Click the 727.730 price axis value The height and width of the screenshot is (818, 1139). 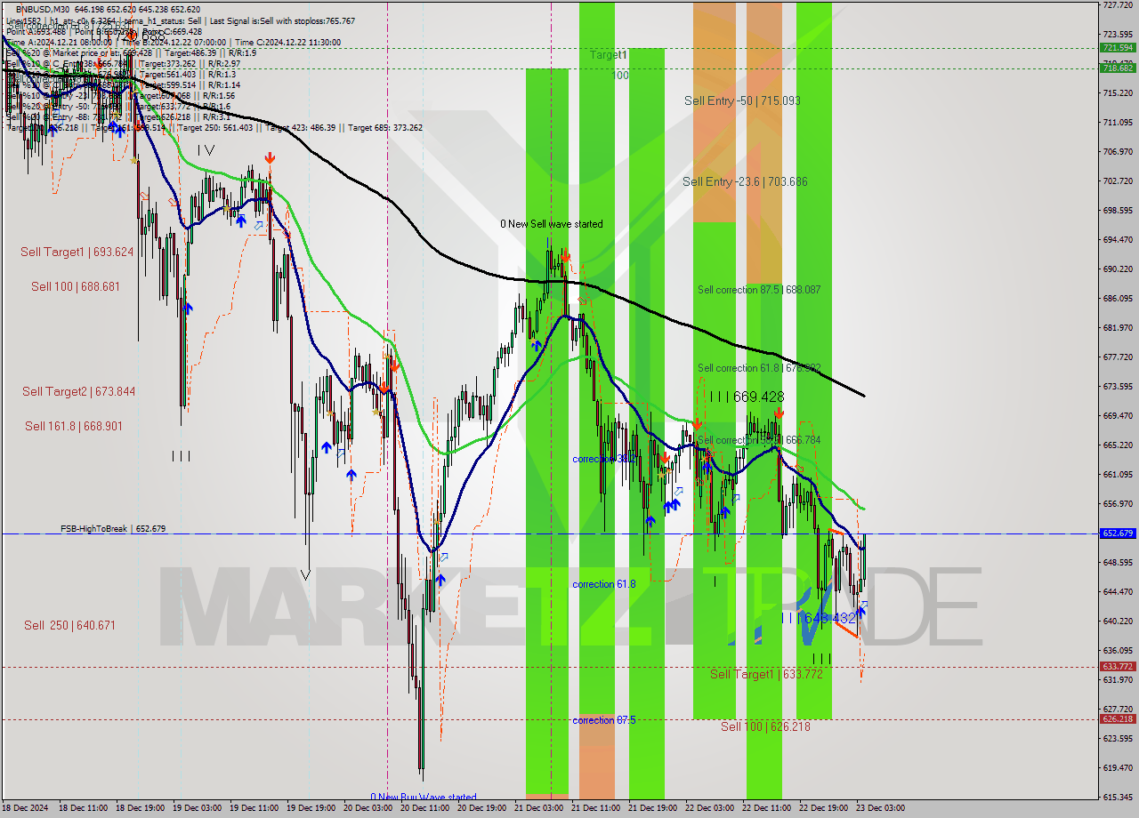[1118, 4]
